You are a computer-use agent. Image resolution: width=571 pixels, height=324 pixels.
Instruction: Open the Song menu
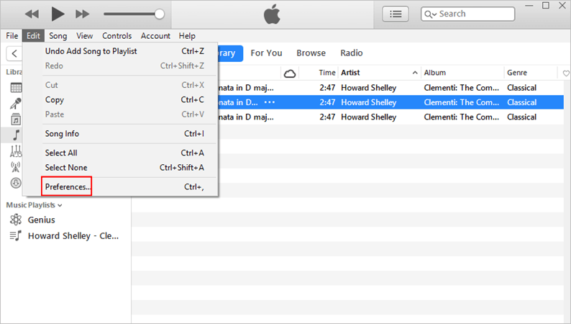click(58, 36)
